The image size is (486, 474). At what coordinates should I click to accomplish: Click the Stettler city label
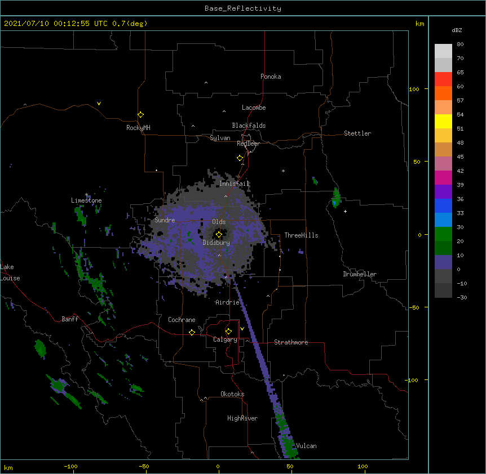pyautogui.click(x=357, y=133)
